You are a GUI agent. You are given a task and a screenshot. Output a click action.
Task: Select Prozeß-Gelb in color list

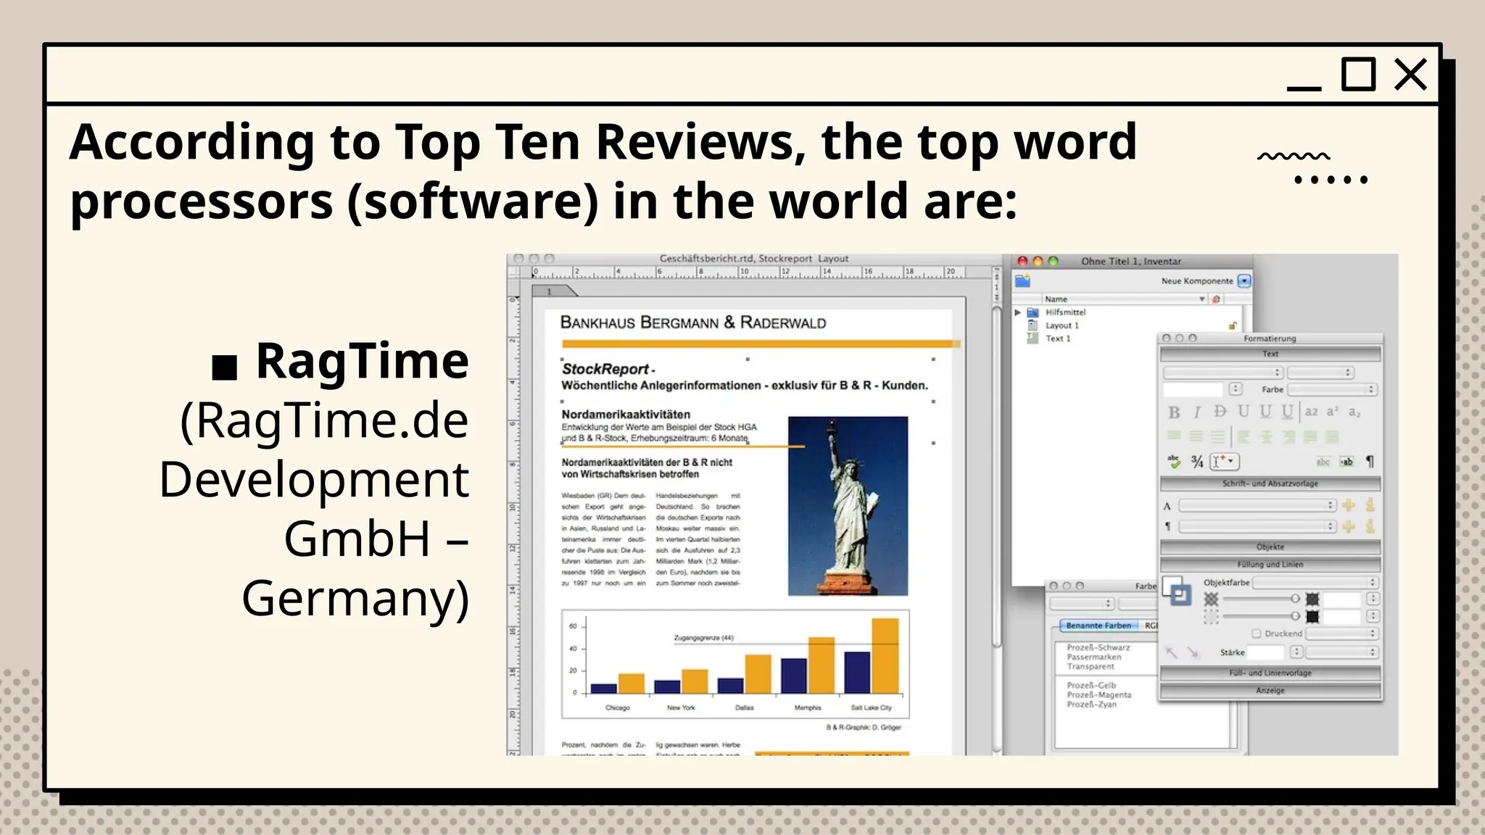pyautogui.click(x=1092, y=685)
